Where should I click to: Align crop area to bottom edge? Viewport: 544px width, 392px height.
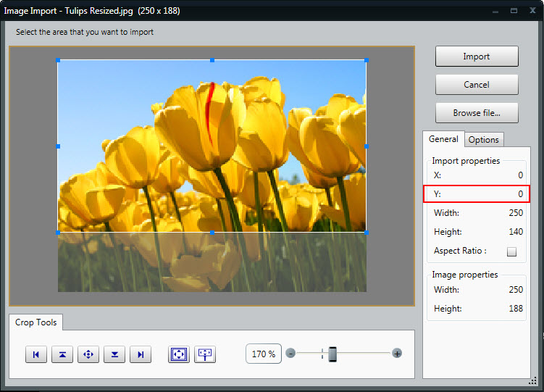tap(114, 354)
